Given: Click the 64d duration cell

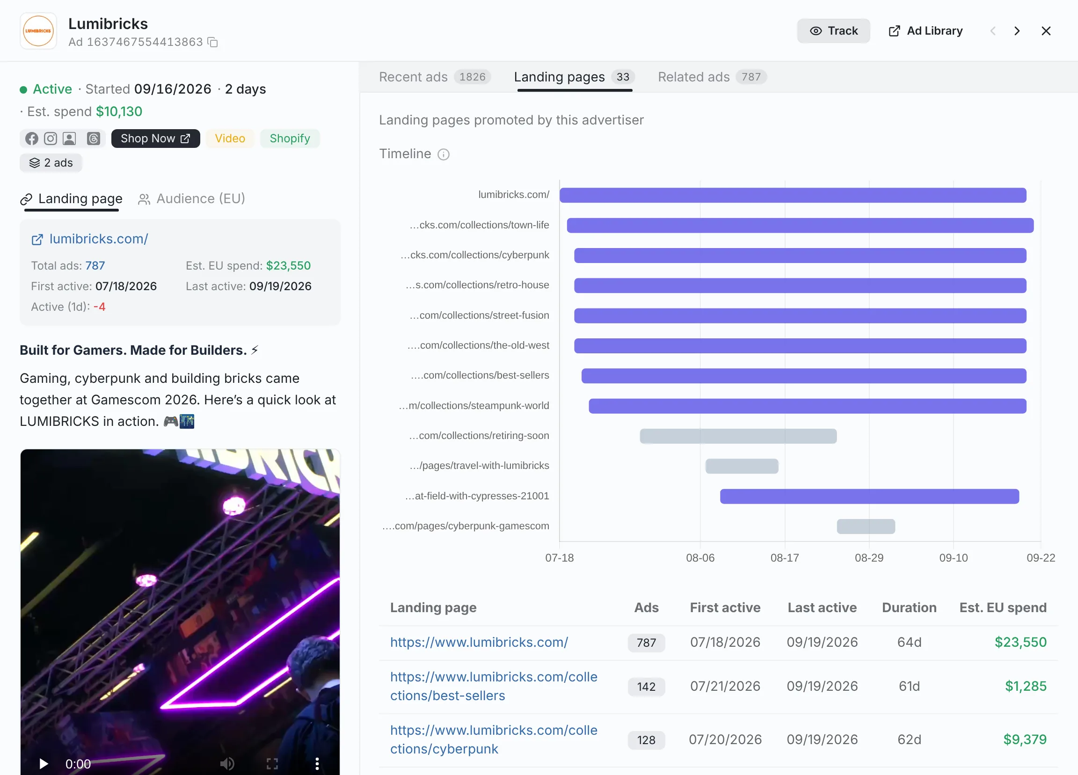Looking at the screenshot, I should click(909, 643).
